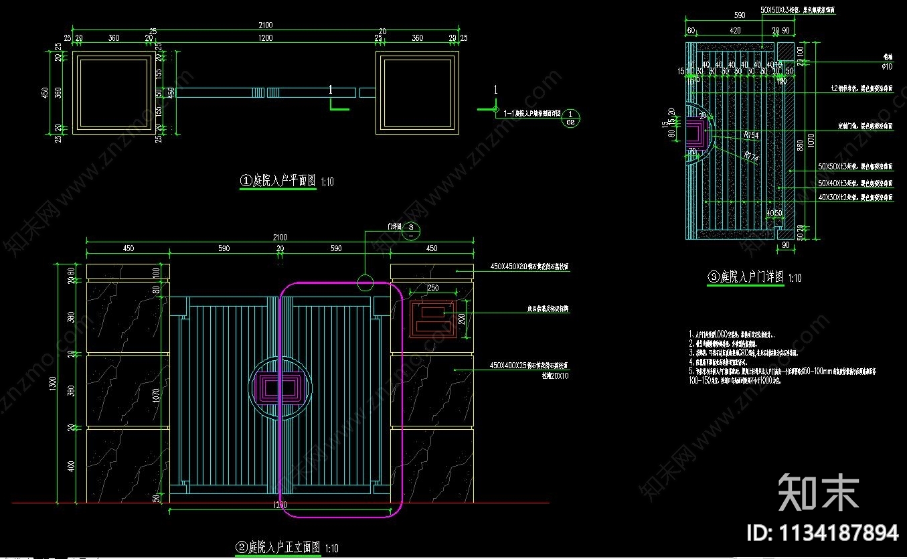Viewport: 907px width, 559px height.
Task: Click the circular handle ornament on the gate elevation
Action: click(279, 387)
